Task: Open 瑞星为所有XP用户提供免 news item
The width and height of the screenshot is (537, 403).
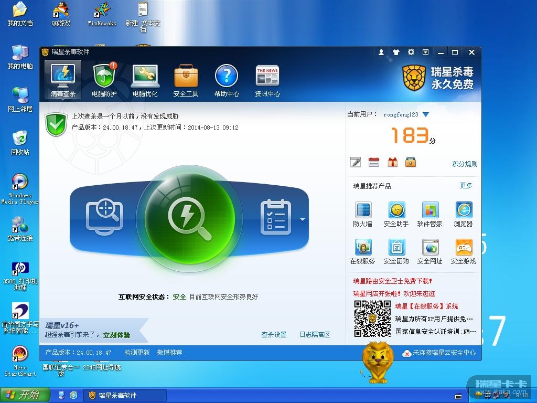Action: (434, 319)
